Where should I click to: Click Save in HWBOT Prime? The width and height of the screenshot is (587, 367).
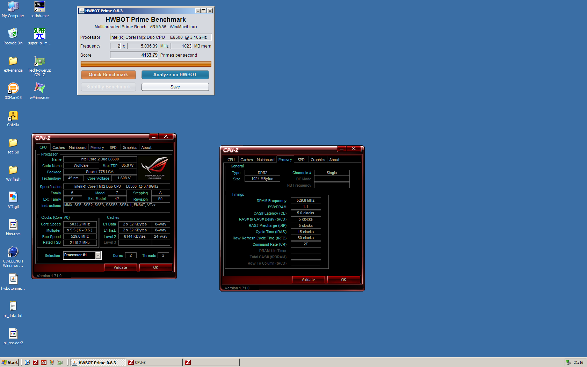tap(175, 87)
